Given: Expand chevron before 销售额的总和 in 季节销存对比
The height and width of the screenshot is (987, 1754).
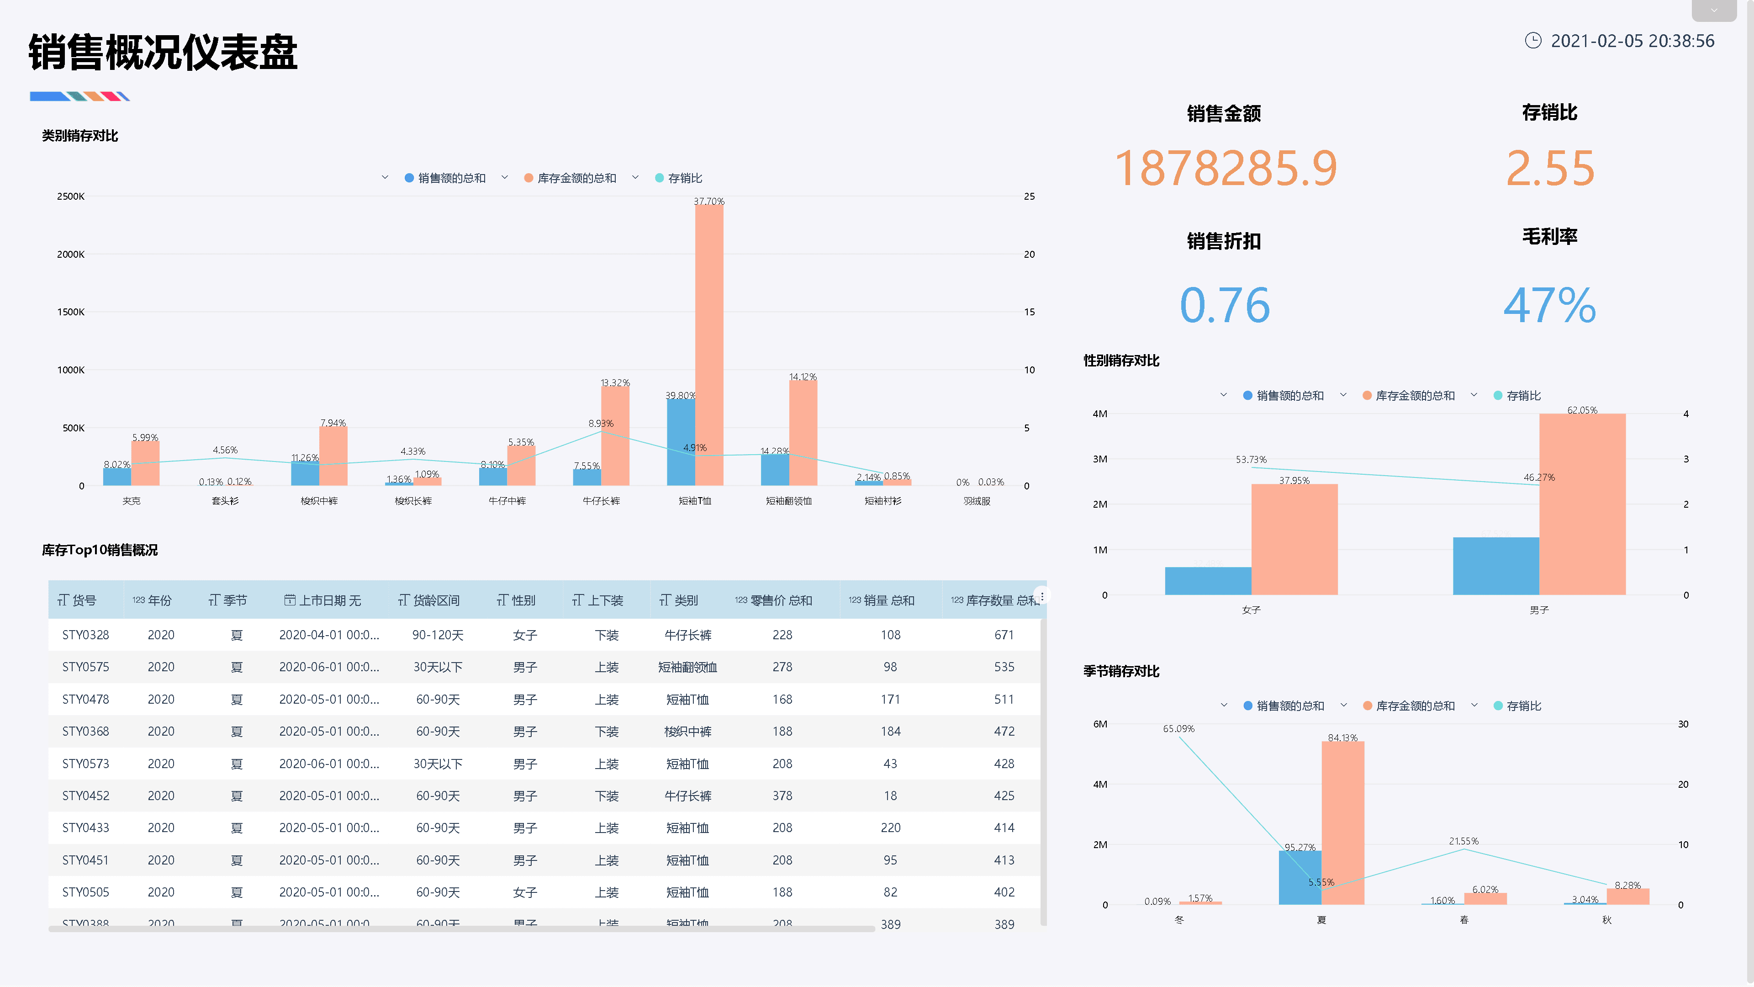Looking at the screenshot, I should click(1224, 705).
